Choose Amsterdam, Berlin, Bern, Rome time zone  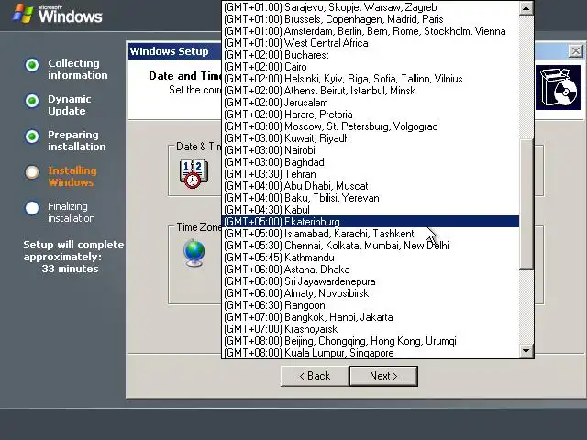click(x=371, y=31)
